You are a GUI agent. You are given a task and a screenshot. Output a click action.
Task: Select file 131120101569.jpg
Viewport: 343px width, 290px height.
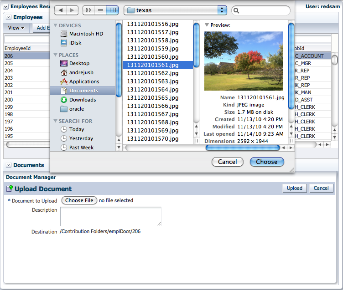[x=158, y=130]
